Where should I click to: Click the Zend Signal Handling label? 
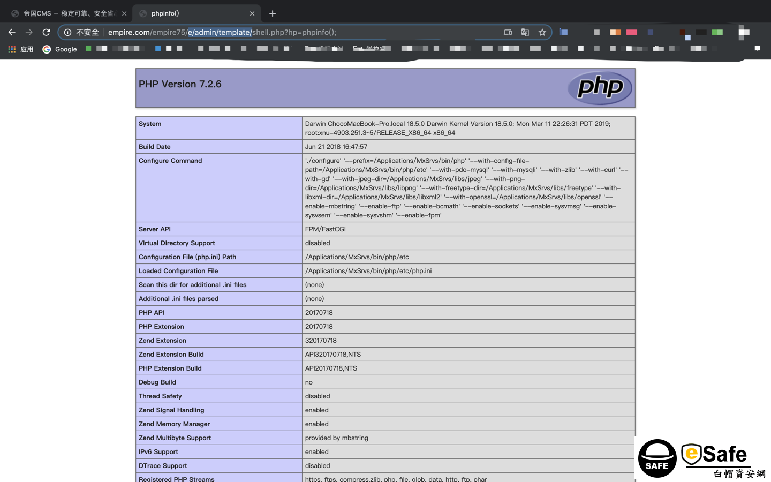[171, 410]
